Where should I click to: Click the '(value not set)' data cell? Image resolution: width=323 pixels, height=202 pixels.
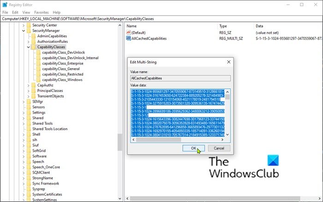coord(267,33)
